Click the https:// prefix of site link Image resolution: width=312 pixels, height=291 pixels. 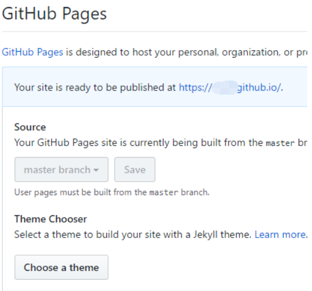[195, 88]
